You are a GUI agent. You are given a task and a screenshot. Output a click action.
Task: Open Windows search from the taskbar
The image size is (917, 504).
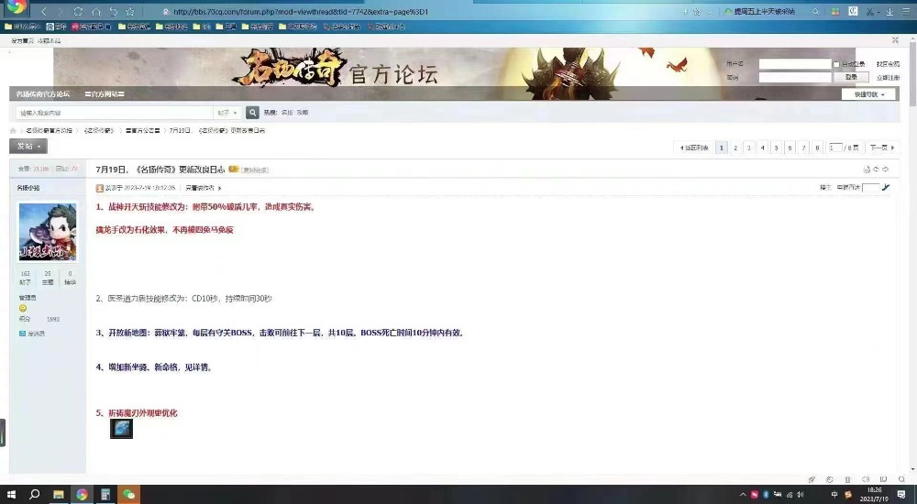click(x=35, y=495)
